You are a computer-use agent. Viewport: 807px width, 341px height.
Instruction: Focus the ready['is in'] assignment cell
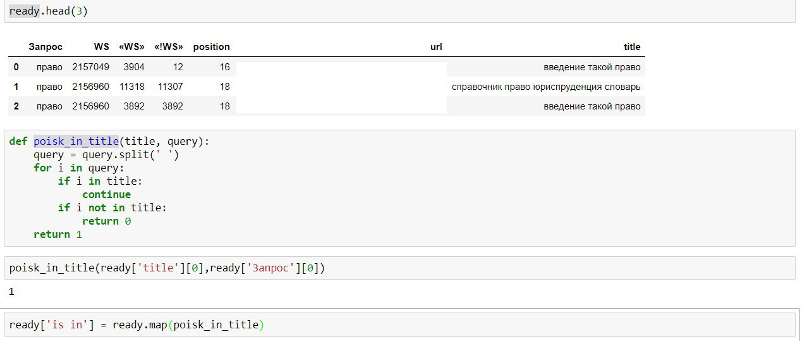[399, 325]
